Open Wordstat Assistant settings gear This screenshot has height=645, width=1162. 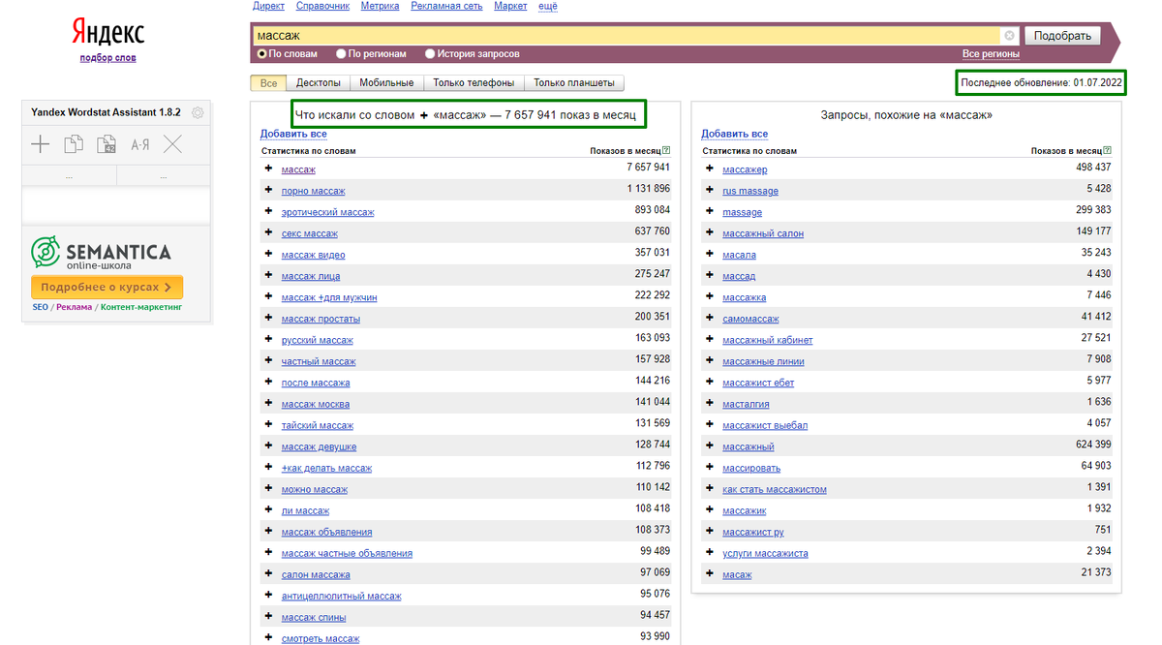pyautogui.click(x=198, y=113)
